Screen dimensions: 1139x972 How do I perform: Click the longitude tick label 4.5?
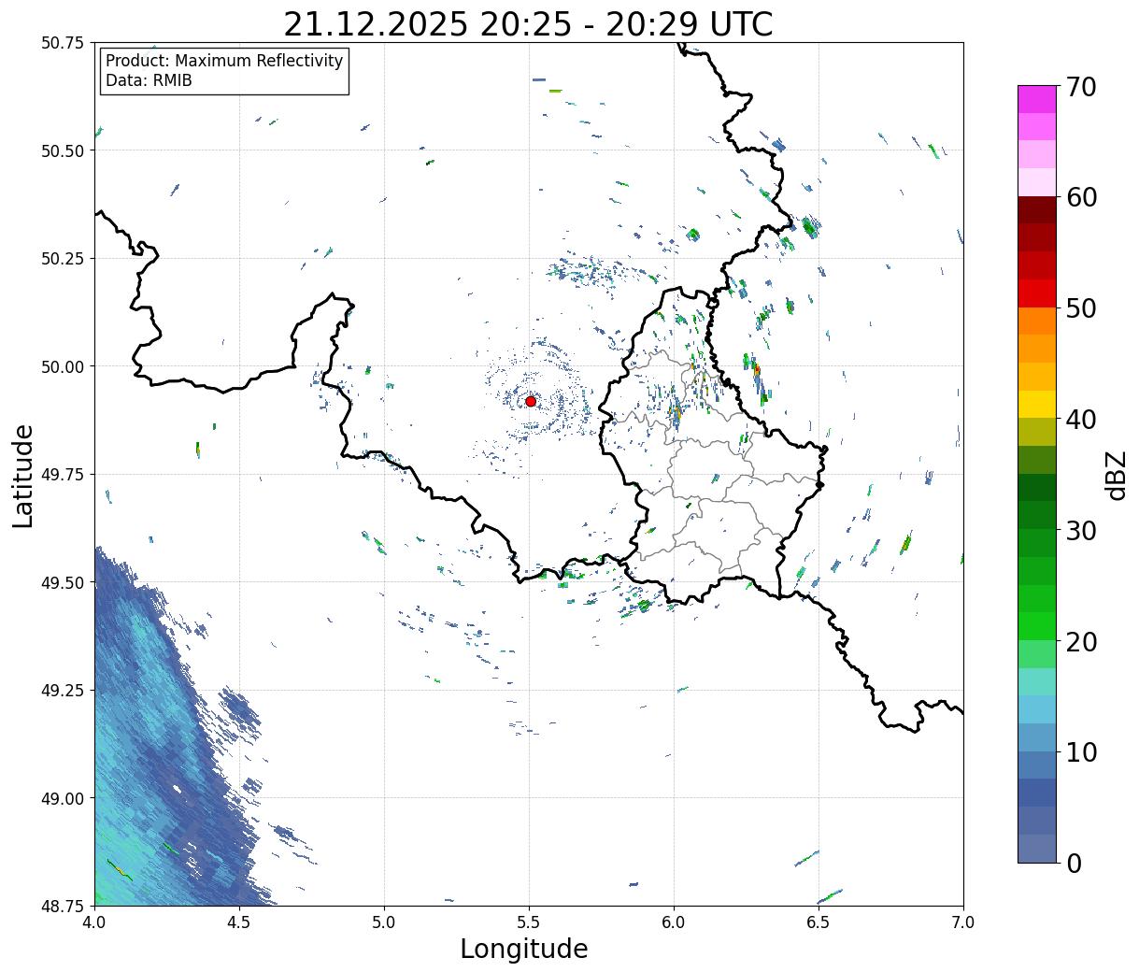tap(239, 922)
